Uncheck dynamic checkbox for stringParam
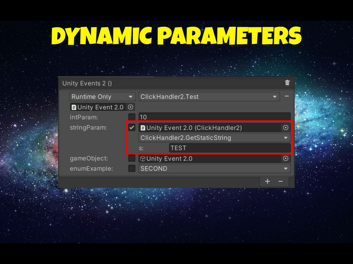The width and height of the screenshot is (353, 264). (x=131, y=128)
